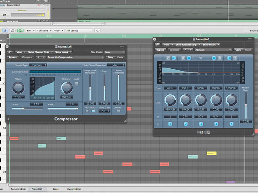The height and width of the screenshot is (193, 258).
Task: Click the Compressor Attack knob
Action: pos(18,88)
